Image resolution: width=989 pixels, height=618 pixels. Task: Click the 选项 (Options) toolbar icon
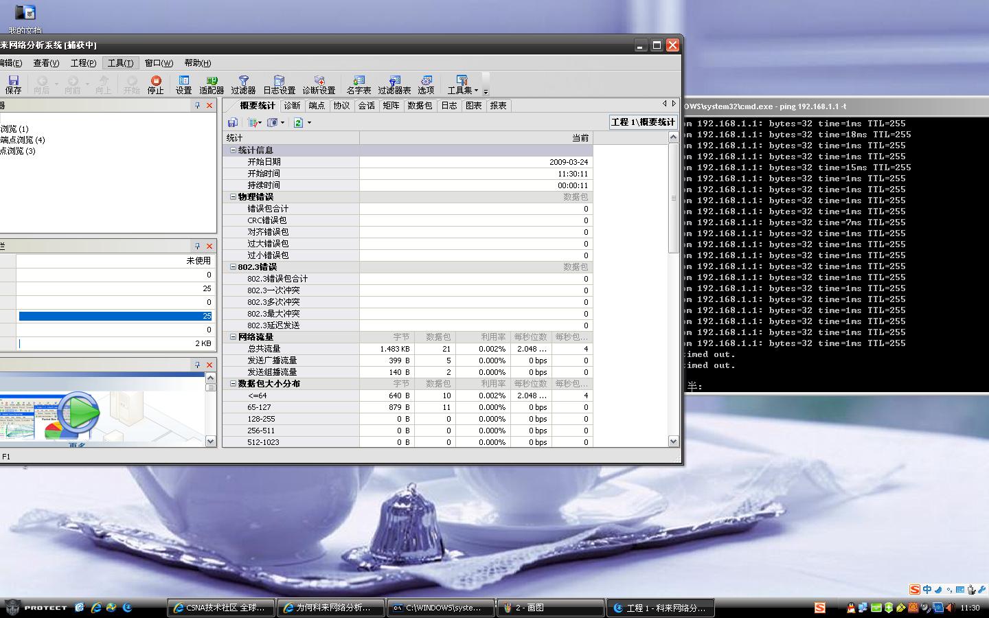(x=426, y=84)
